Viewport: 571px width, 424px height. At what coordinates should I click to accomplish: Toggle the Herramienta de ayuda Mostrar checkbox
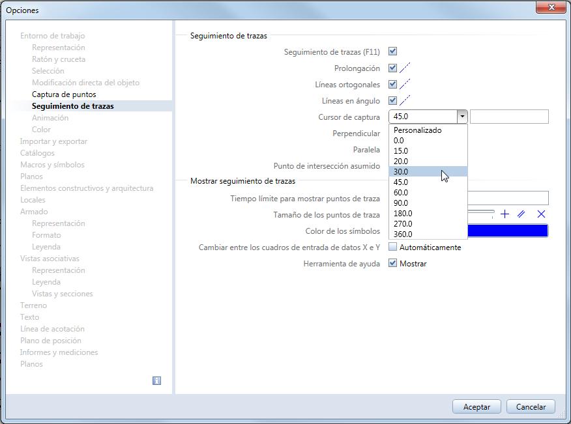(x=392, y=262)
